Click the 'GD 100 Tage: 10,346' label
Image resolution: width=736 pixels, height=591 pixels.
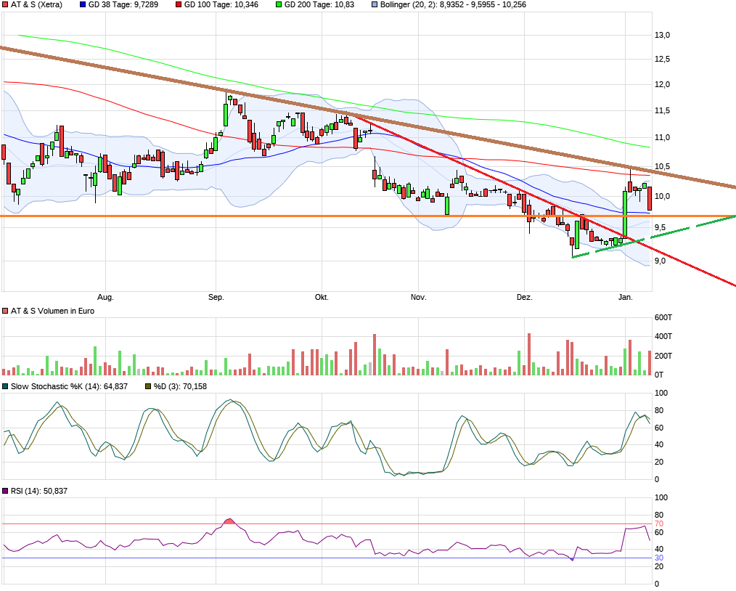pos(221,4)
